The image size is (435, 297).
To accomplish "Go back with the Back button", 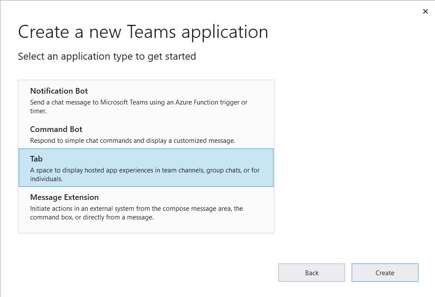I will pos(312,273).
